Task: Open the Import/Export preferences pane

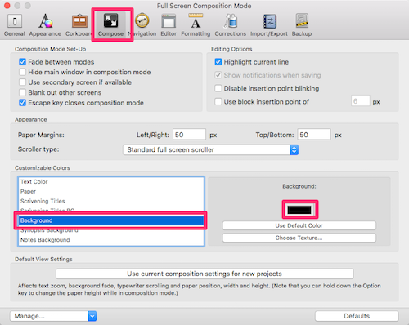Action: pyautogui.click(x=269, y=25)
